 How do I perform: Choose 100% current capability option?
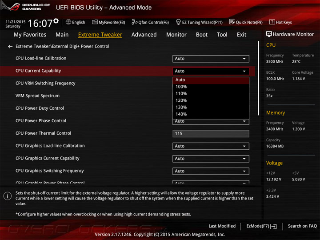tap(211, 87)
